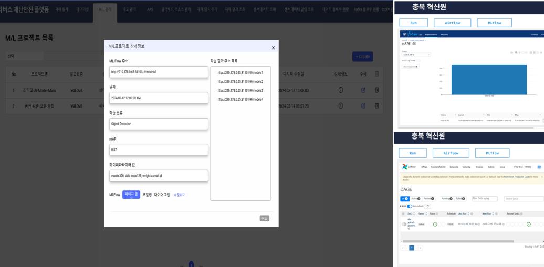Click Airflow DAG table horizontal scrollbar
This screenshot has width=544, height=267.
click(x=458, y=241)
